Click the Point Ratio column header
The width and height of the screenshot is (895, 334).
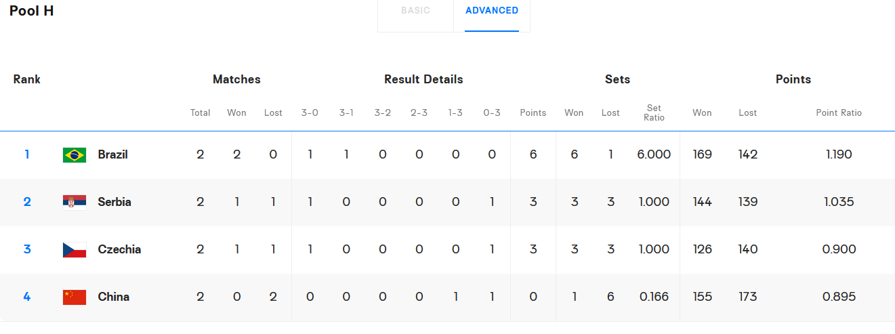[x=839, y=113]
